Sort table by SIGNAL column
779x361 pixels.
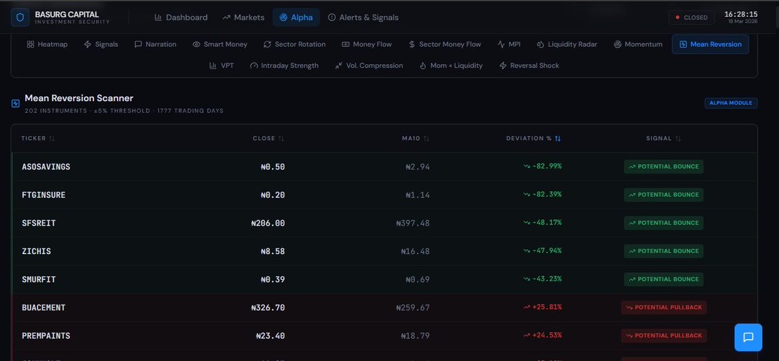[663, 138]
